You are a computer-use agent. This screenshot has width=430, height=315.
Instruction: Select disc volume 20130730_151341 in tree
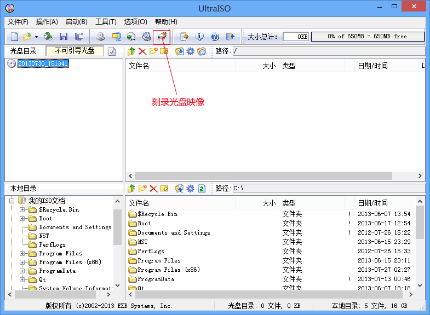click(x=43, y=63)
